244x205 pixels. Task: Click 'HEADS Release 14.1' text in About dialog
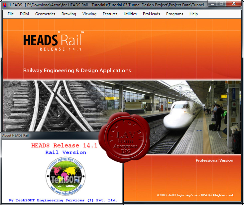click(64, 145)
